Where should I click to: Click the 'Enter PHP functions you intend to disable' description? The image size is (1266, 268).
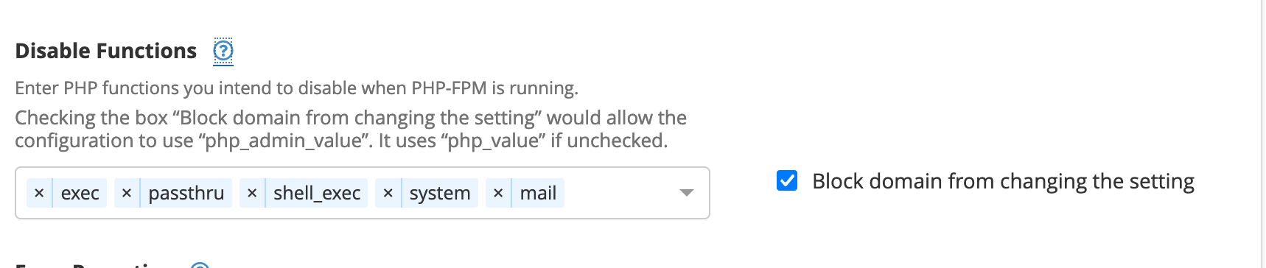click(x=296, y=88)
